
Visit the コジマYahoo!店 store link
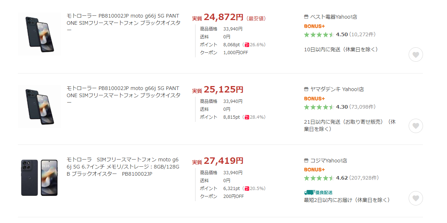[x=329, y=161]
